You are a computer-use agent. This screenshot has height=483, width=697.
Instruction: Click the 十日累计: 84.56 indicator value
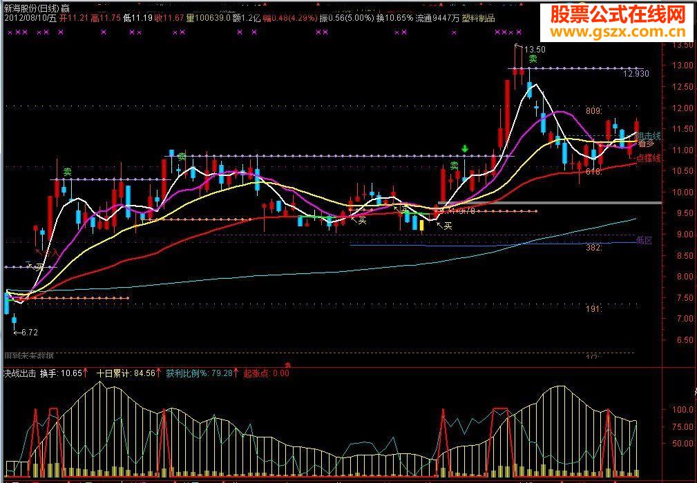(x=126, y=373)
